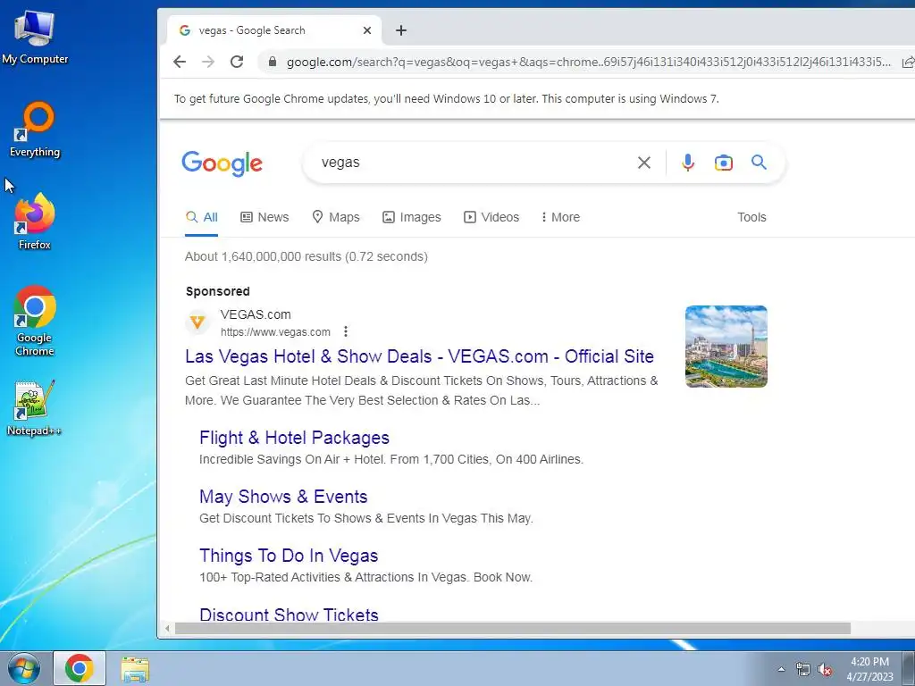The image size is (915, 686).
Task: Show hidden tray icons arrow
Action: click(x=781, y=670)
